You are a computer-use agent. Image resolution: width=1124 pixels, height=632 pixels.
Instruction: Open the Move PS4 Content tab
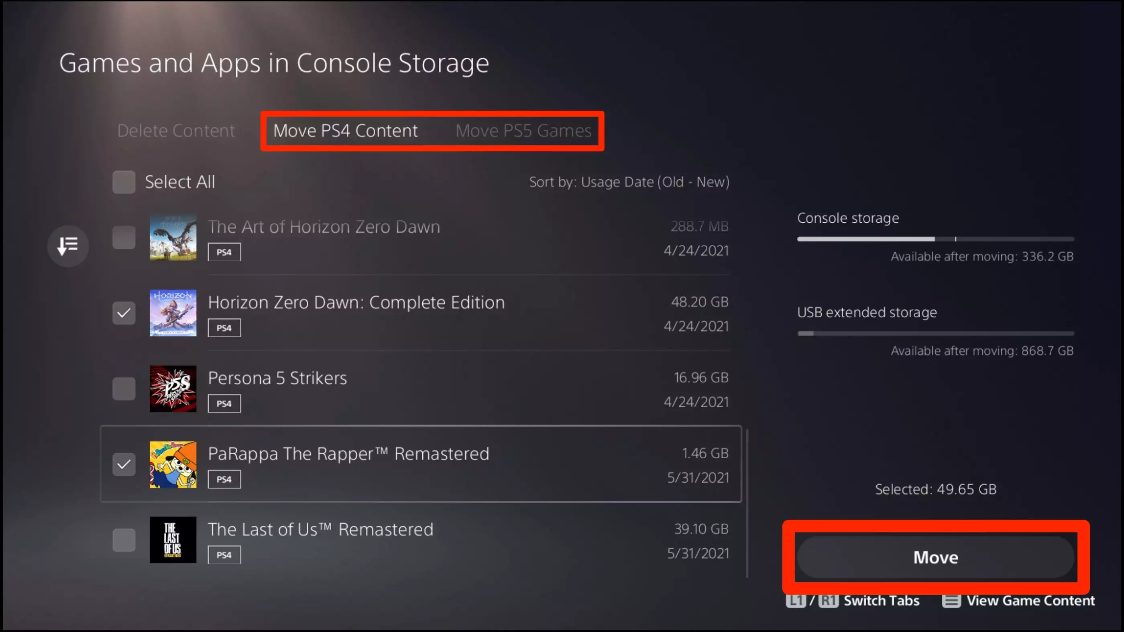click(x=345, y=131)
